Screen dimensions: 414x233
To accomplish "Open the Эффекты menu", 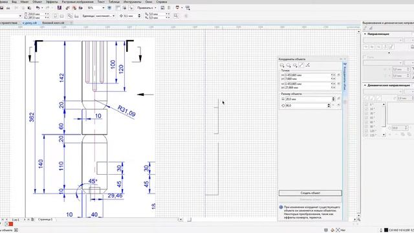I will pyautogui.click(x=52, y=2).
